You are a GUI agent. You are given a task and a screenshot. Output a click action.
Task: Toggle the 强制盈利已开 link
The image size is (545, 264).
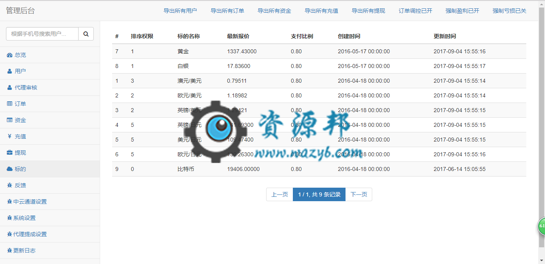click(x=462, y=11)
